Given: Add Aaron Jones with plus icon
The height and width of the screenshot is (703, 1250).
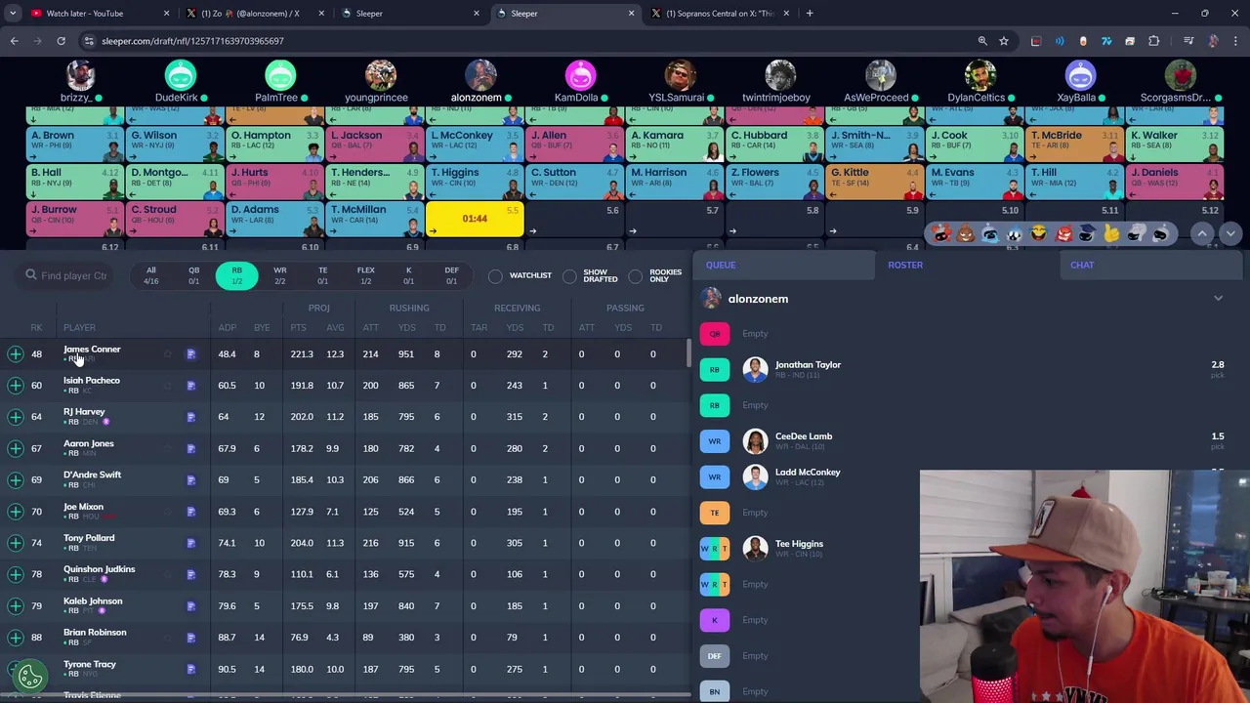Looking at the screenshot, I should (x=16, y=449).
